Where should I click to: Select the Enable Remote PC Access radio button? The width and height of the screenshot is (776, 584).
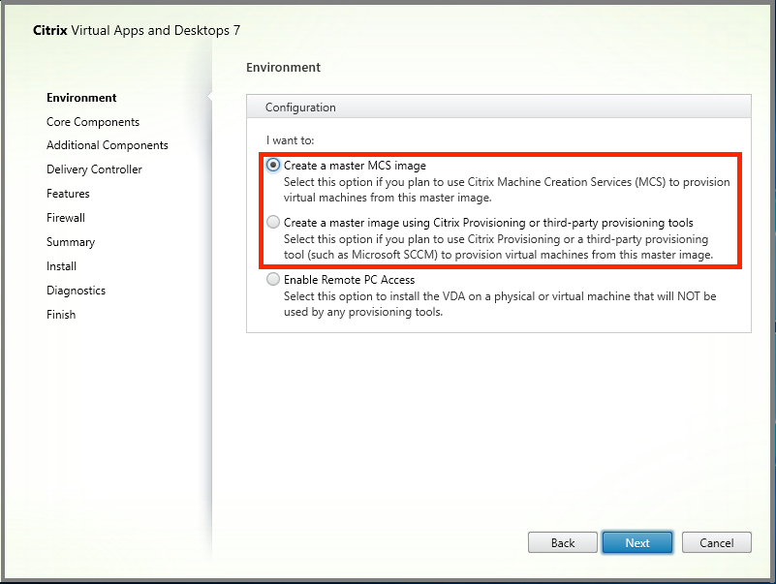(273, 280)
